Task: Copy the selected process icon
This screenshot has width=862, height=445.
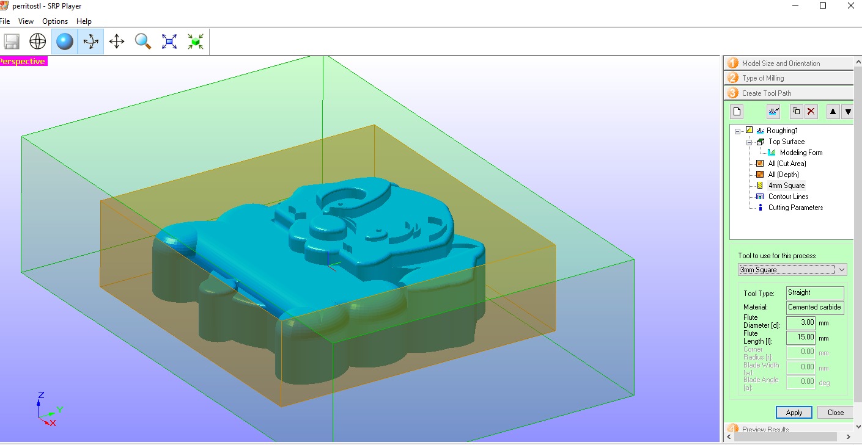Action: coord(796,111)
